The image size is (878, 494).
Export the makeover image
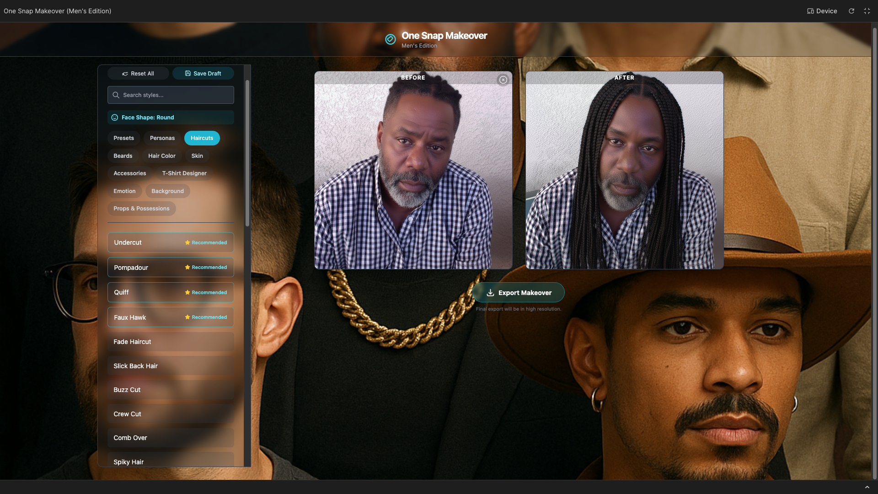[x=519, y=293]
